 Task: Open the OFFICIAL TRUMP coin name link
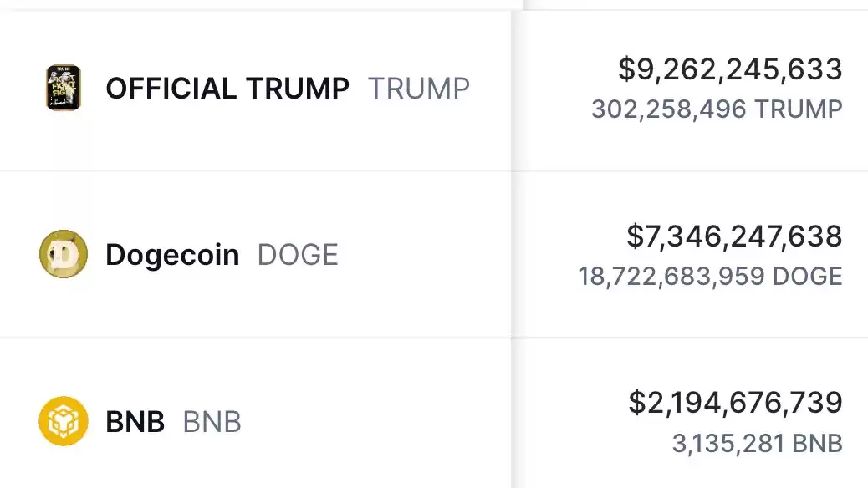[x=227, y=89]
